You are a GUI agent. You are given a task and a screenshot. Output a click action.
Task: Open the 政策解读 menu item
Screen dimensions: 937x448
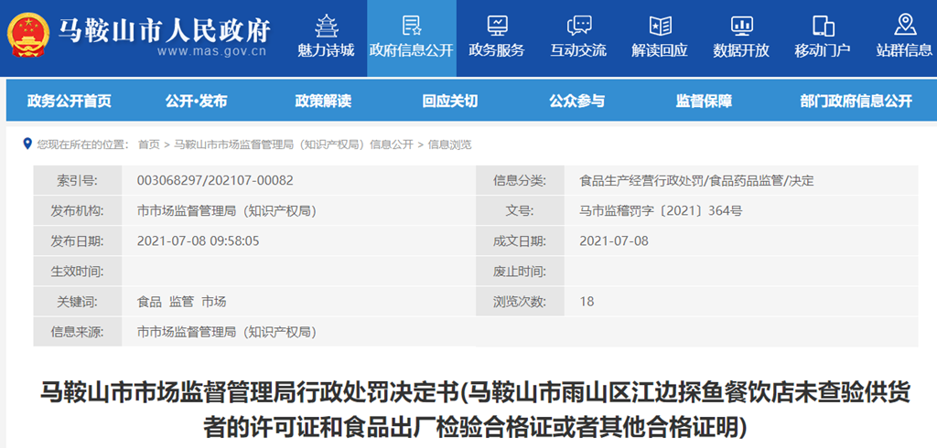(323, 101)
